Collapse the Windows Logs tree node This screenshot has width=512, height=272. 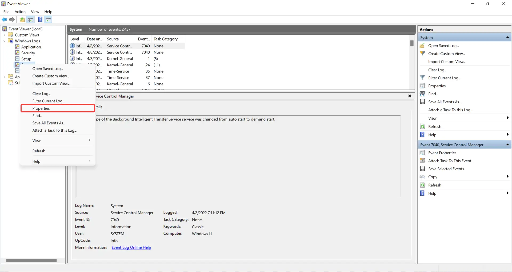click(x=4, y=41)
